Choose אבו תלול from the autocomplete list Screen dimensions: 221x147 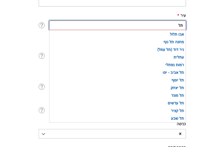click(x=176, y=34)
